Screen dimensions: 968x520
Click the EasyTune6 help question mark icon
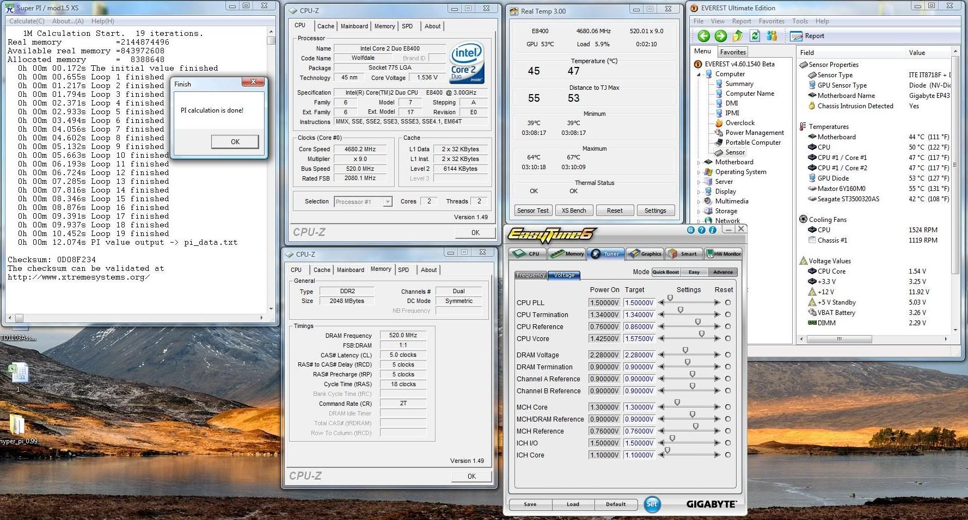tap(701, 230)
